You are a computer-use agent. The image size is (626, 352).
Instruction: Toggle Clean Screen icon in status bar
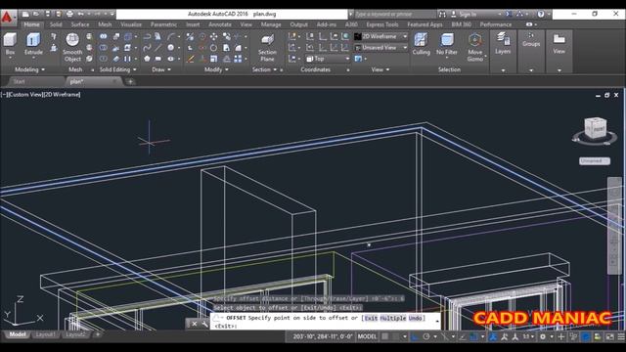coord(610,336)
